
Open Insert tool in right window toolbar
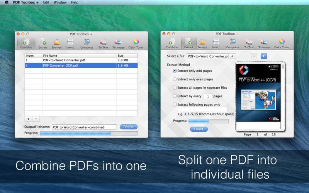pos(216,43)
